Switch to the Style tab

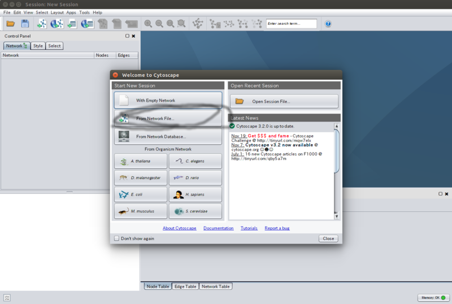(38, 46)
